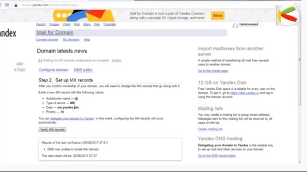
Task: Follow delegate your domain to Yandex link
Action: click(x=72, y=118)
